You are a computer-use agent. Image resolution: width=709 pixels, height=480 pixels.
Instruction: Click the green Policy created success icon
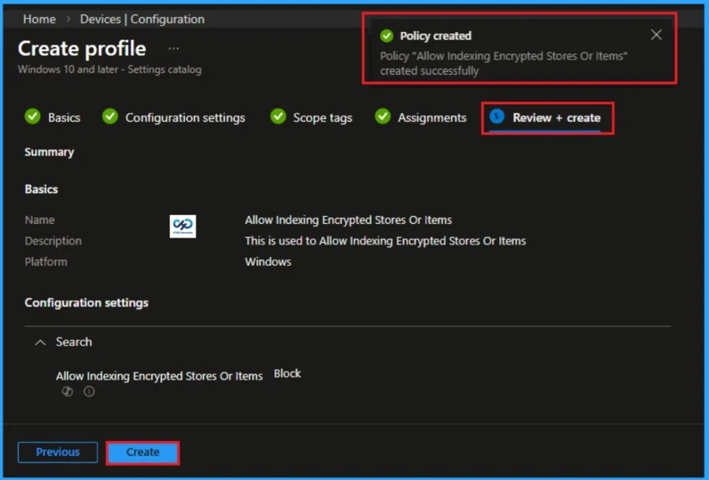[x=388, y=35]
